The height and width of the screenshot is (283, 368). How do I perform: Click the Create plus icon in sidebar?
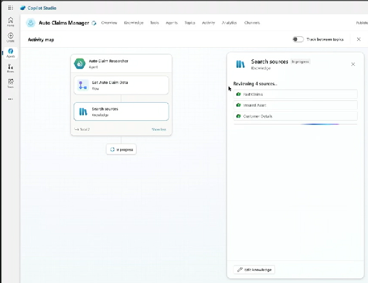pos(10,37)
